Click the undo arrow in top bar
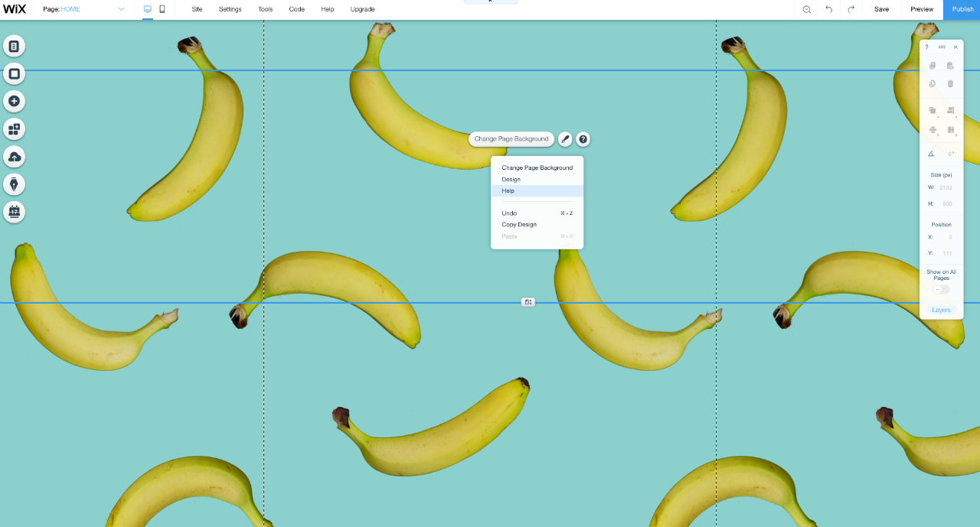 pyautogui.click(x=828, y=9)
